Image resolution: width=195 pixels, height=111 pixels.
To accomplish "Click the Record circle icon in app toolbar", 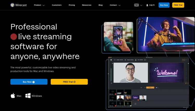I will 125,60.
